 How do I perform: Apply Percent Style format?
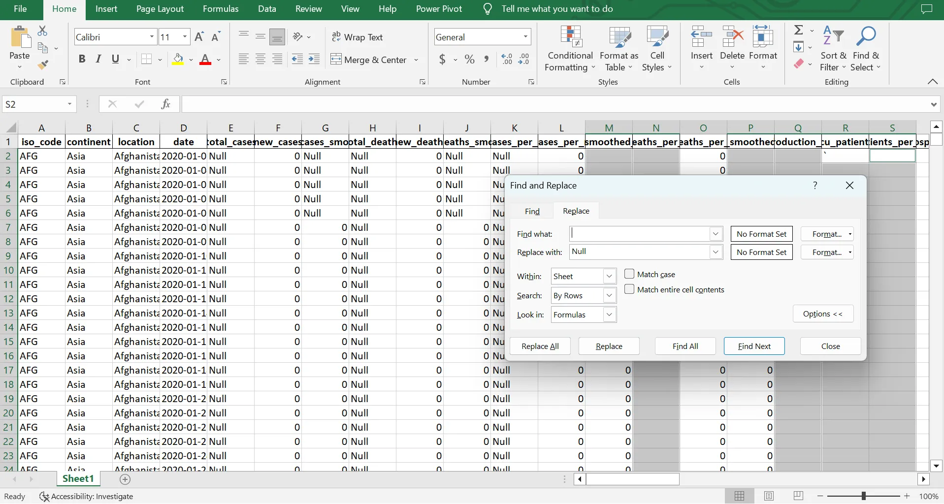click(470, 60)
